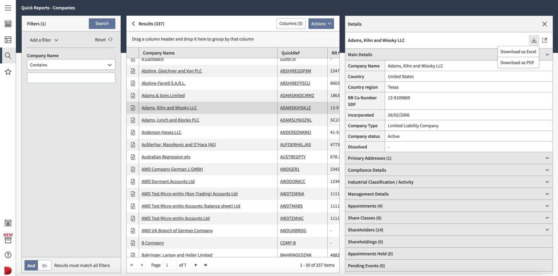Open the Help question mark icon
558x276 pixels.
[8, 255]
